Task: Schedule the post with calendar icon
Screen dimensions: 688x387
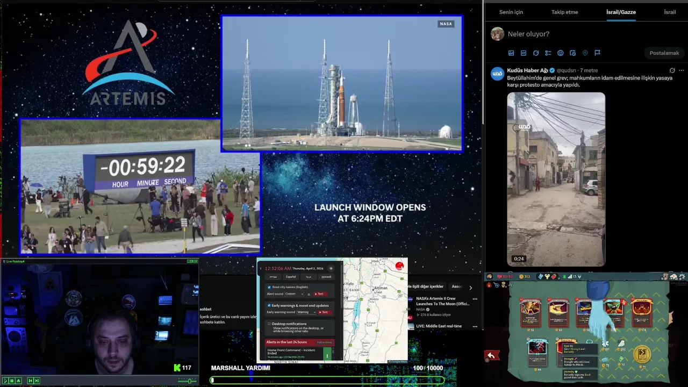Action: pos(573,53)
